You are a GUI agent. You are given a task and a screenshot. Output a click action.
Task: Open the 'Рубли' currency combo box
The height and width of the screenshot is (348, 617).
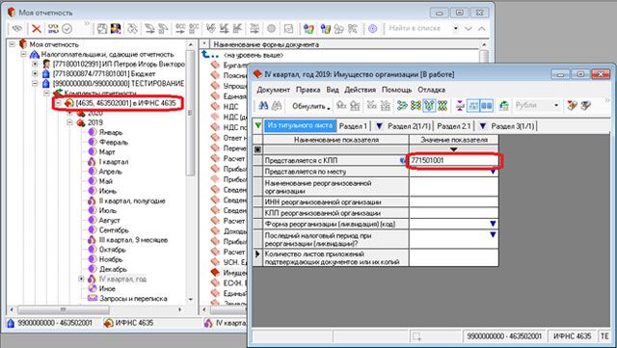click(537, 105)
